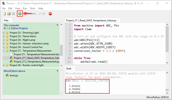Click line number 10 in editor gutter
The height and width of the screenshot is (100, 172).
pos(69,58)
